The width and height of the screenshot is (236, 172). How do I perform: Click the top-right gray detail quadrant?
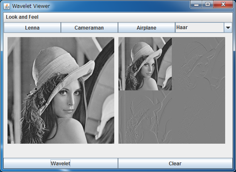point(198,64)
